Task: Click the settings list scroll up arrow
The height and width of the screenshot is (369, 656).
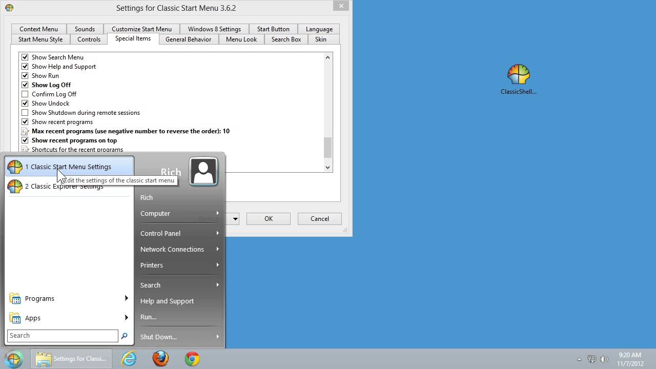Action: point(328,57)
